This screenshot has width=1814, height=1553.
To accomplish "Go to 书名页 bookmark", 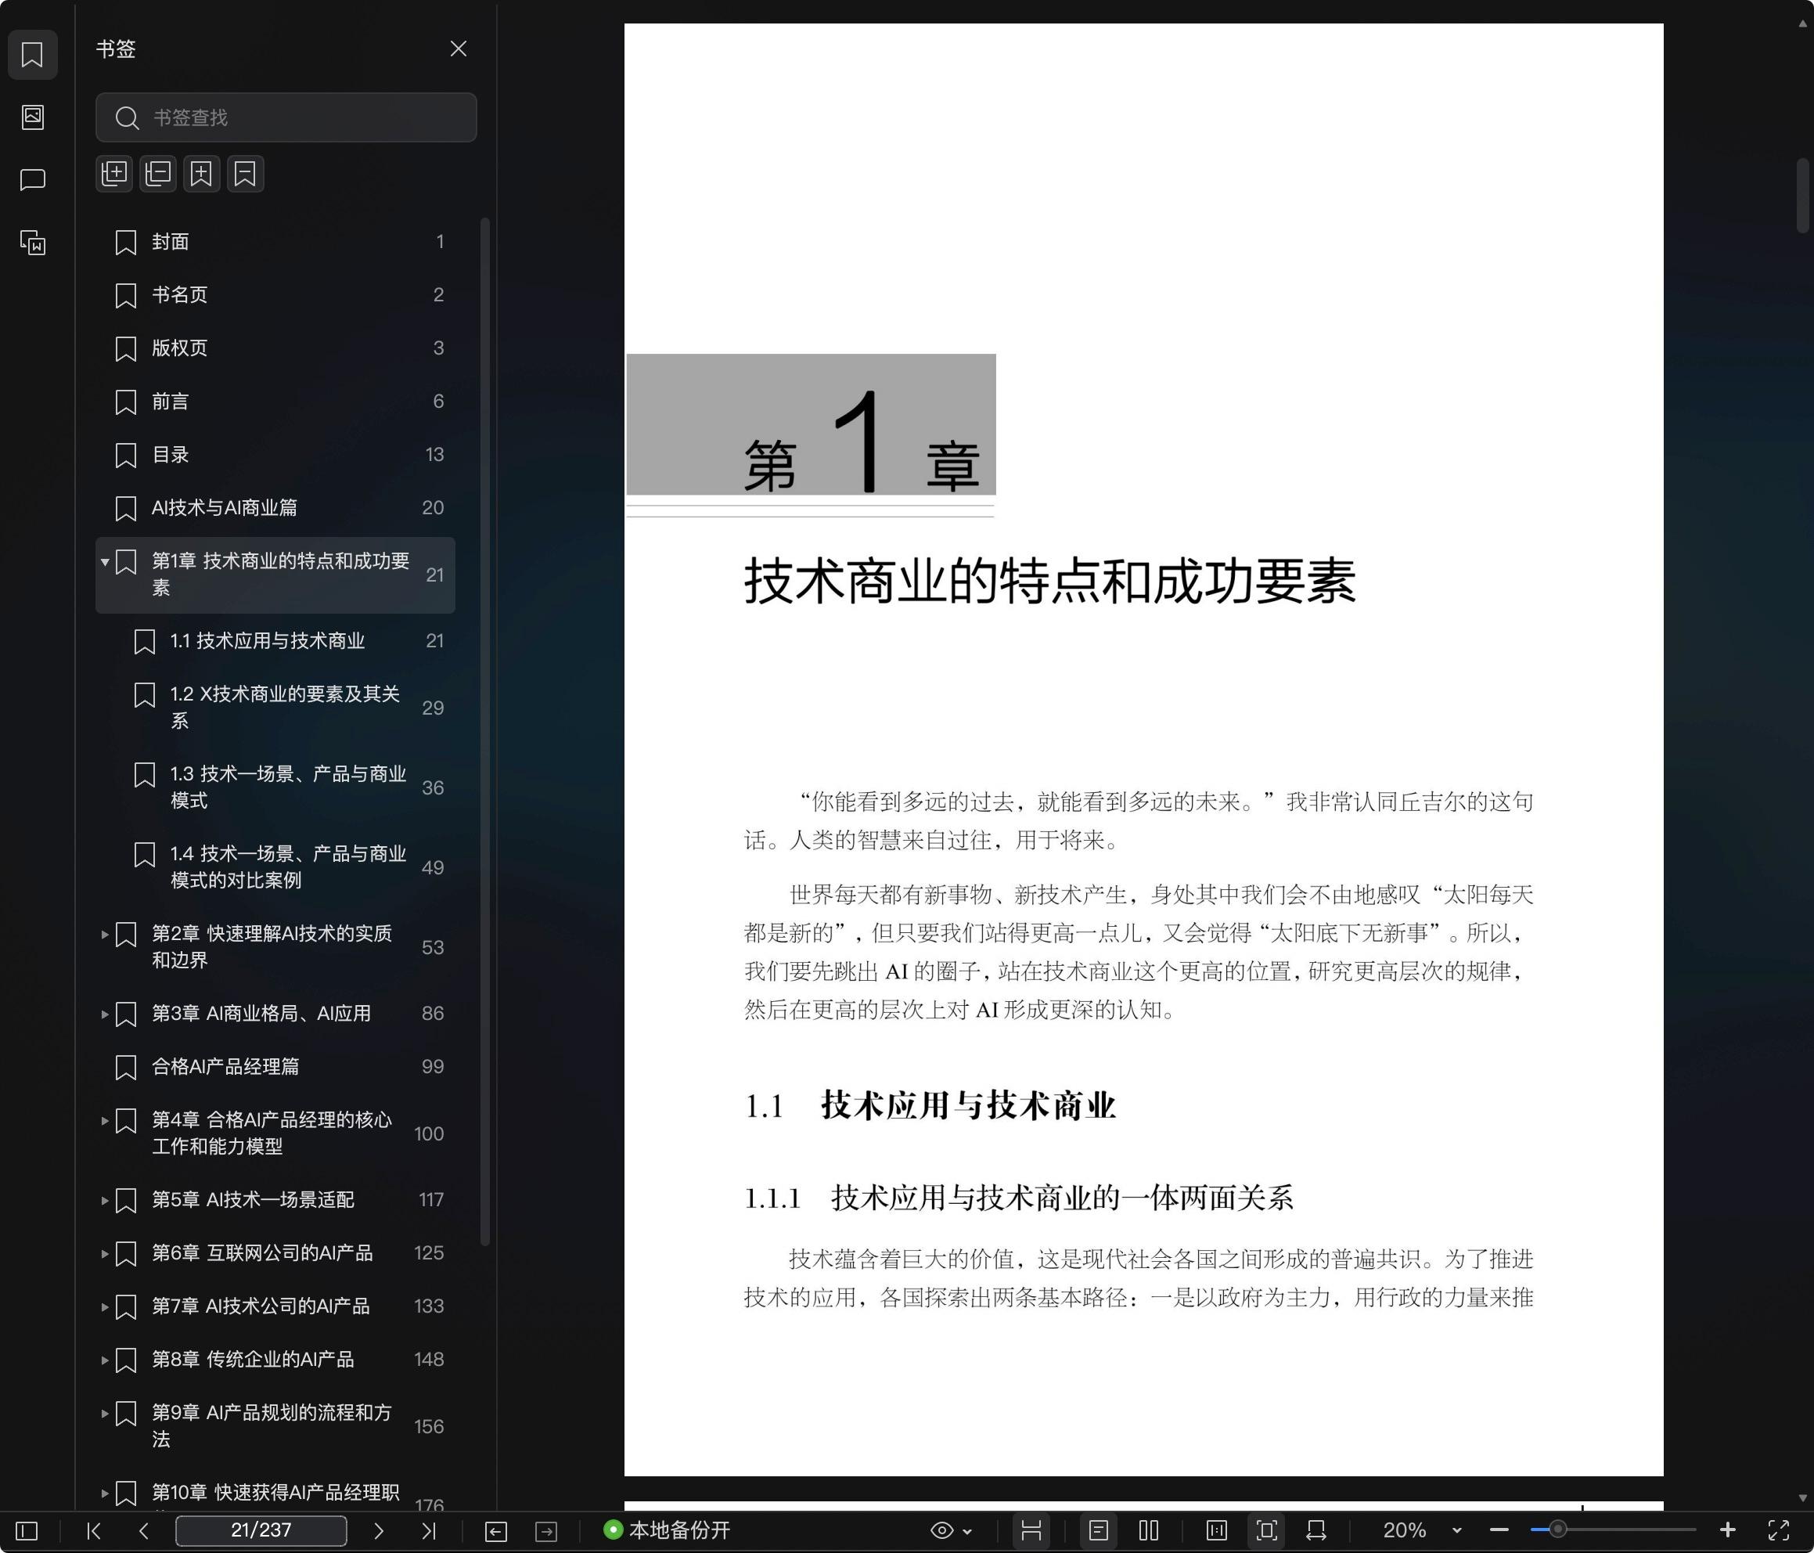I will (x=275, y=295).
